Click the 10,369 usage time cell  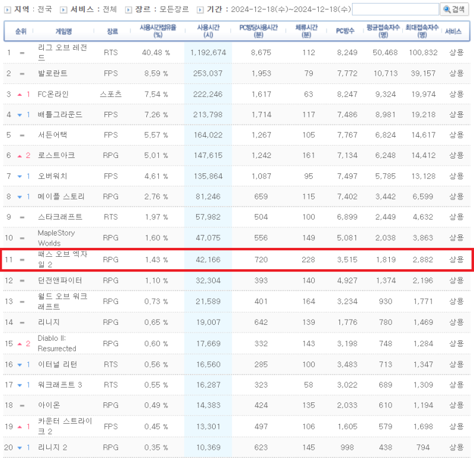tap(209, 447)
